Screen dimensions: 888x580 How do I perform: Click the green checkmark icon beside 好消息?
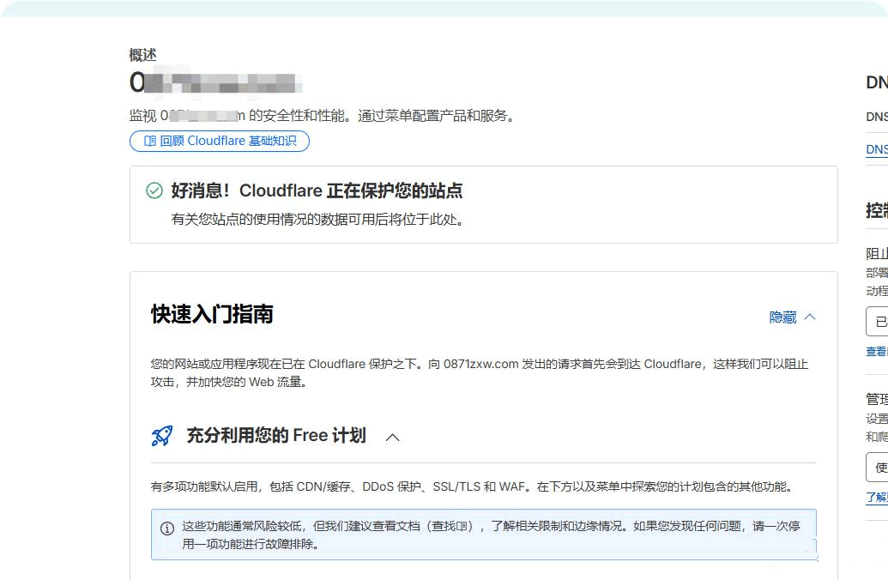click(154, 190)
